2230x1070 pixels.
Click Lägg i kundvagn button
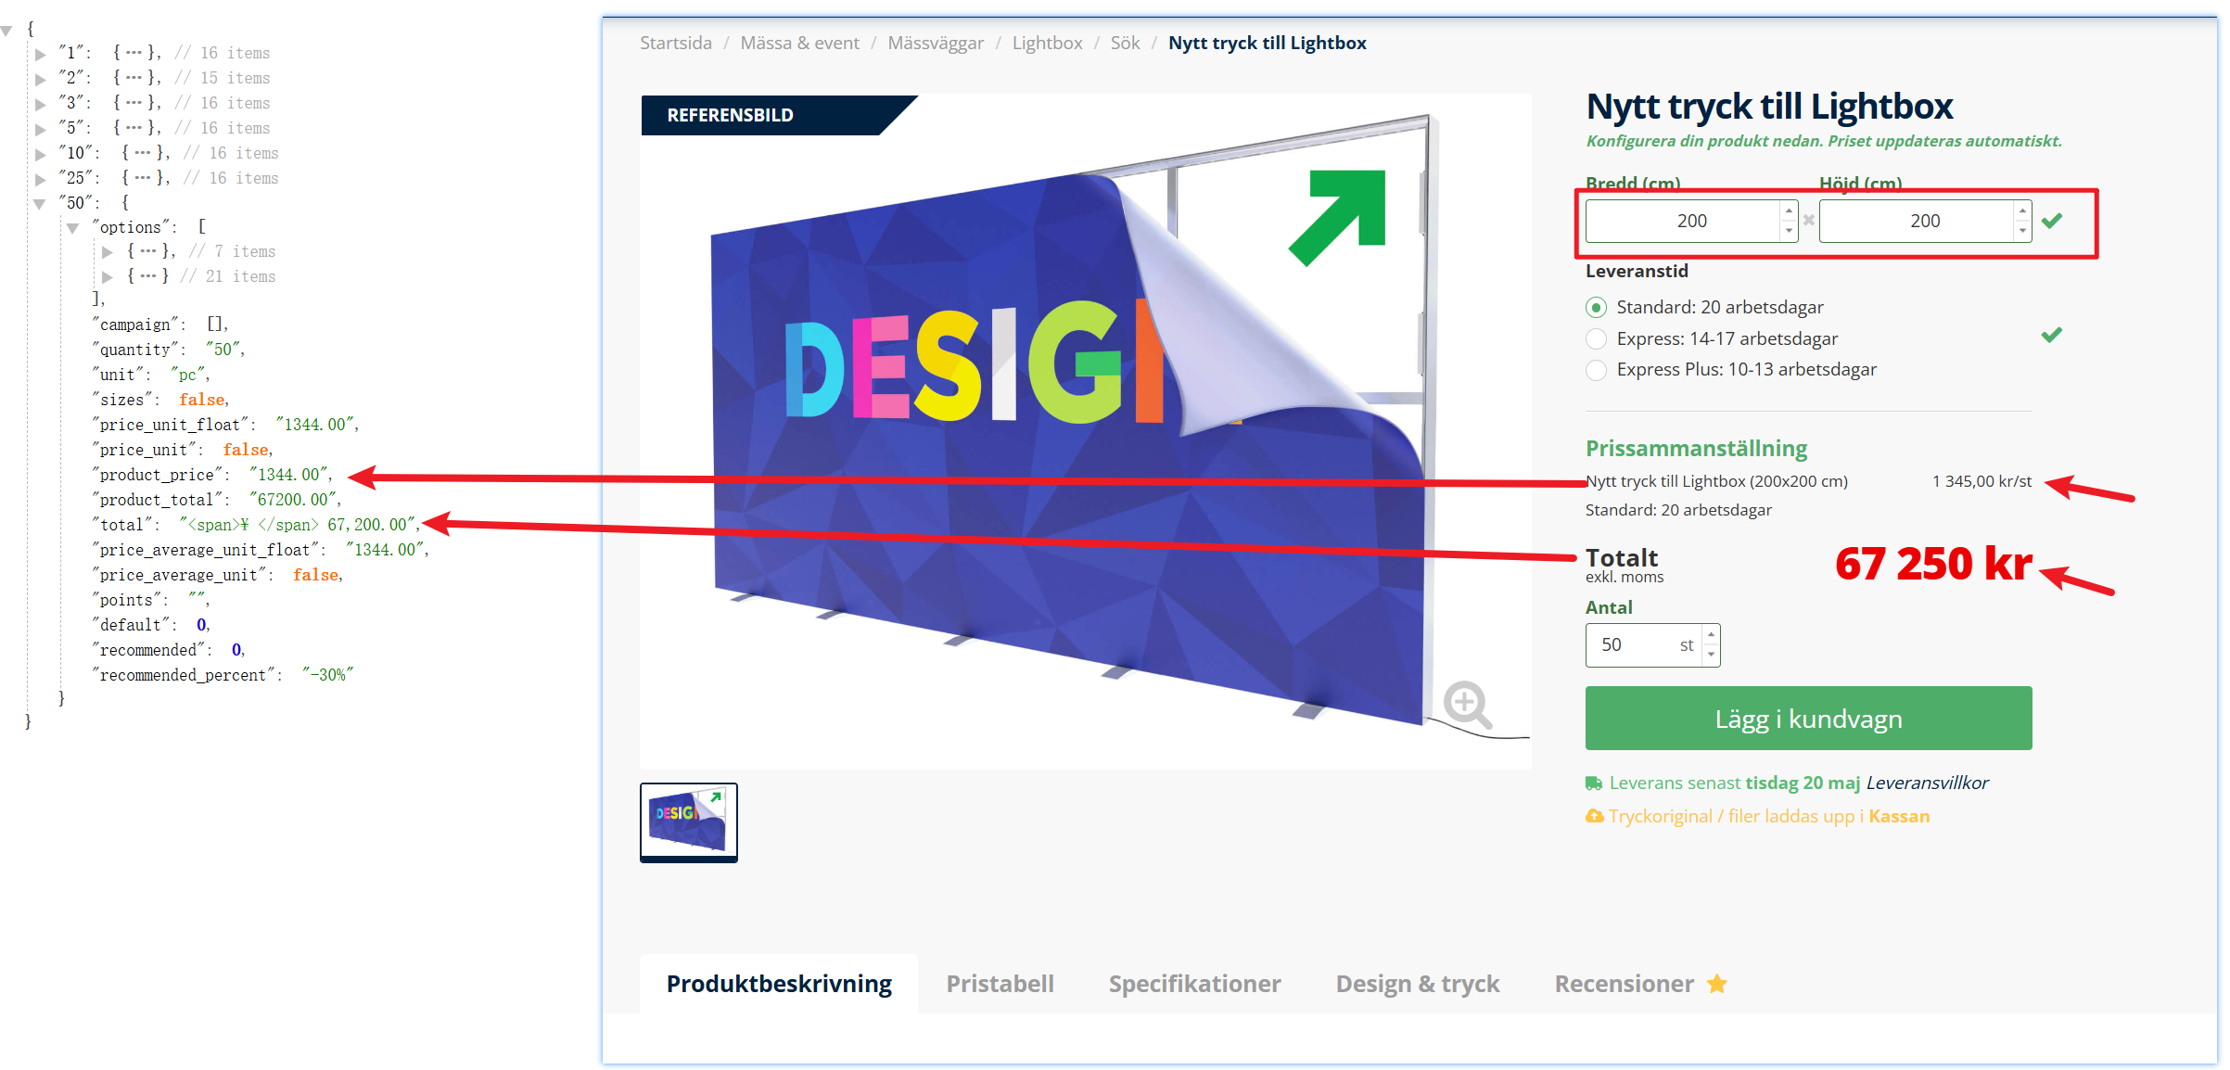point(1808,719)
